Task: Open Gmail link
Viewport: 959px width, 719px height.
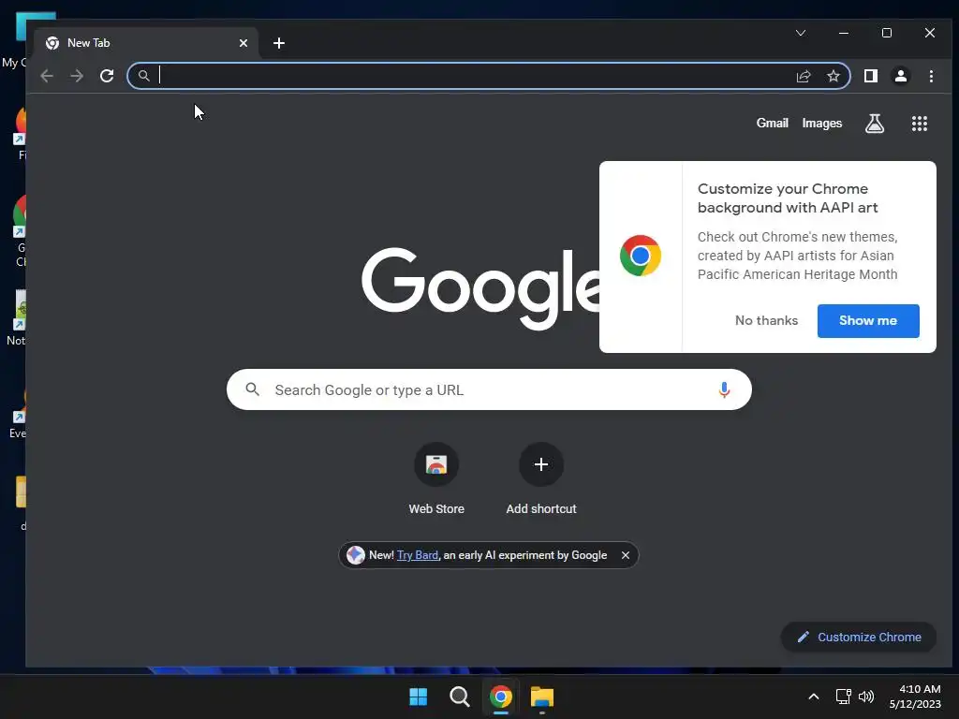Action: coord(772,123)
